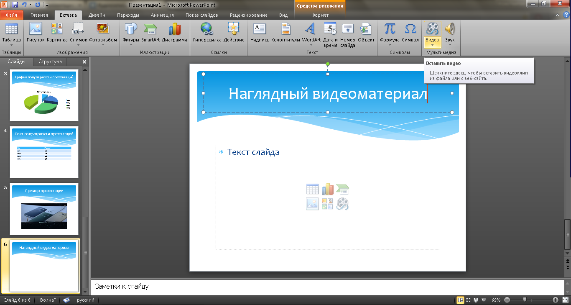This screenshot has width=571, height=305.
Task: Click the insert picture icon in slide placeholder
Action: pyautogui.click(x=312, y=204)
